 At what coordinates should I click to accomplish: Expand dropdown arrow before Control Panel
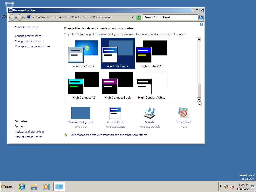(33, 17)
